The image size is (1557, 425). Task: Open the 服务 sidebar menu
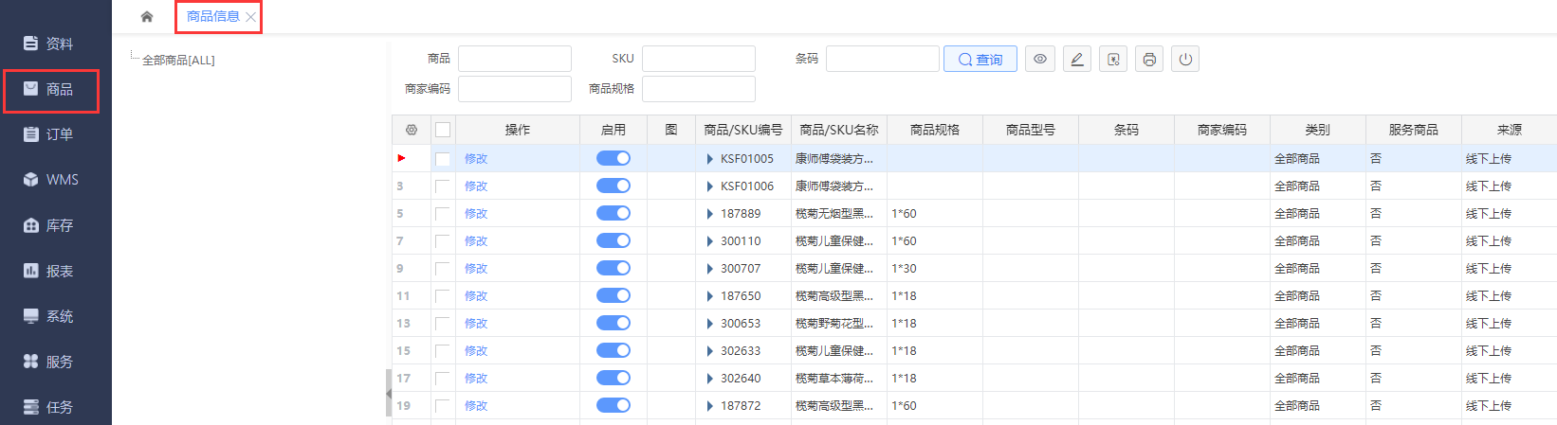click(48, 362)
